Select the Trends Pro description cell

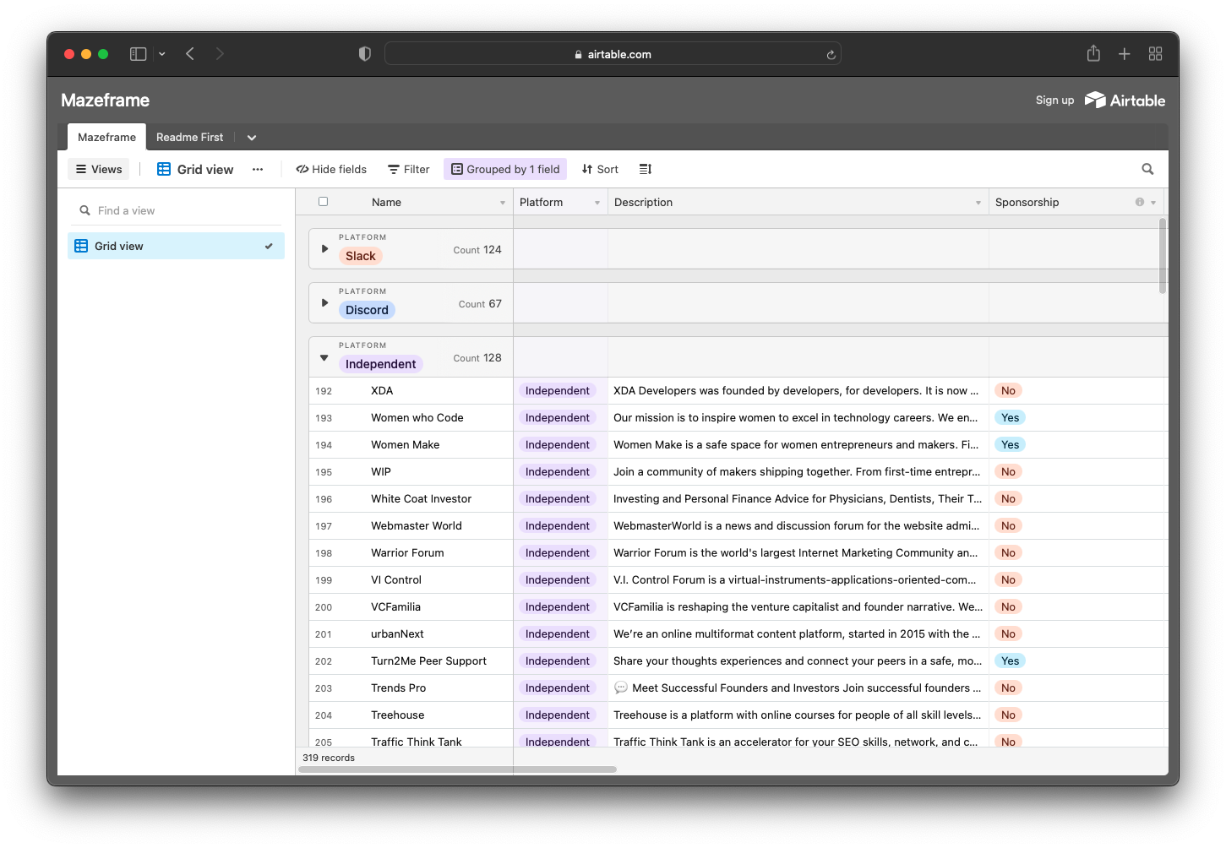pyautogui.click(x=798, y=688)
